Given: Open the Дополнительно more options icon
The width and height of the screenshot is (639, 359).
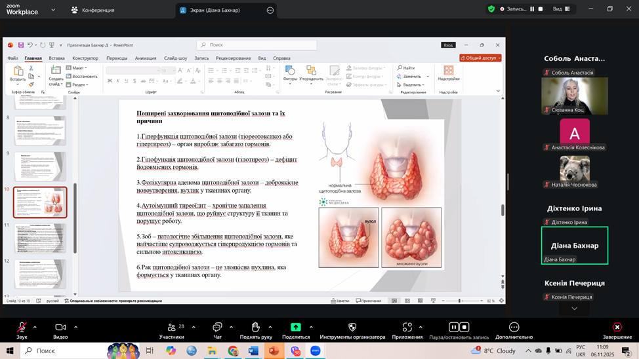Looking at the screenshot, I should pos(514,327).
